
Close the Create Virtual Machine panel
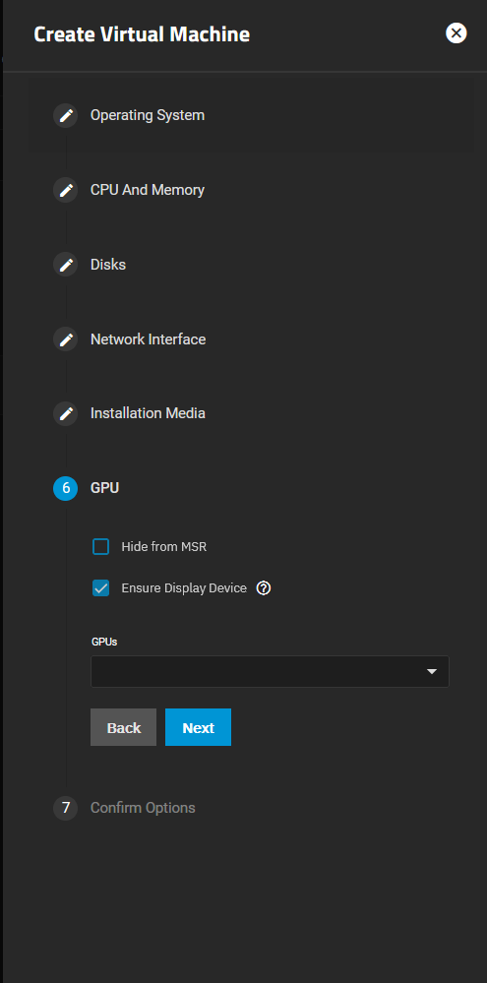[x=457, y=33]
